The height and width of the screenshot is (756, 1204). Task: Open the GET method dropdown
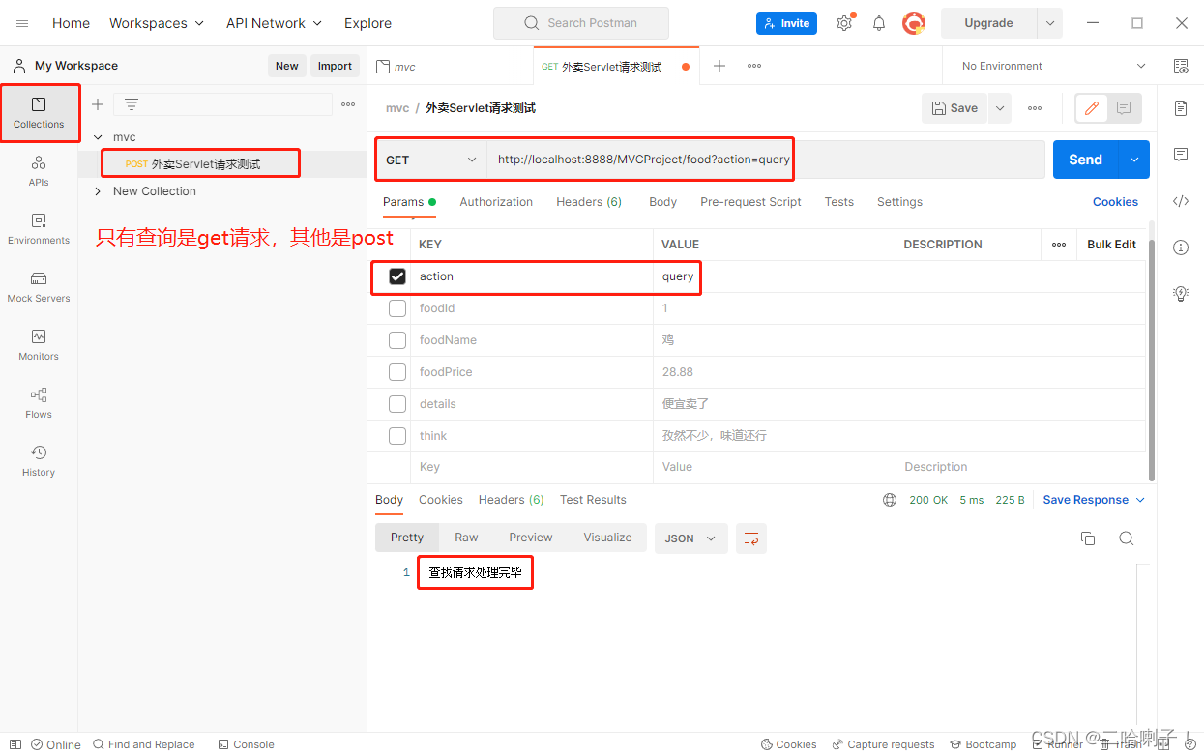[x=431, y=160]
